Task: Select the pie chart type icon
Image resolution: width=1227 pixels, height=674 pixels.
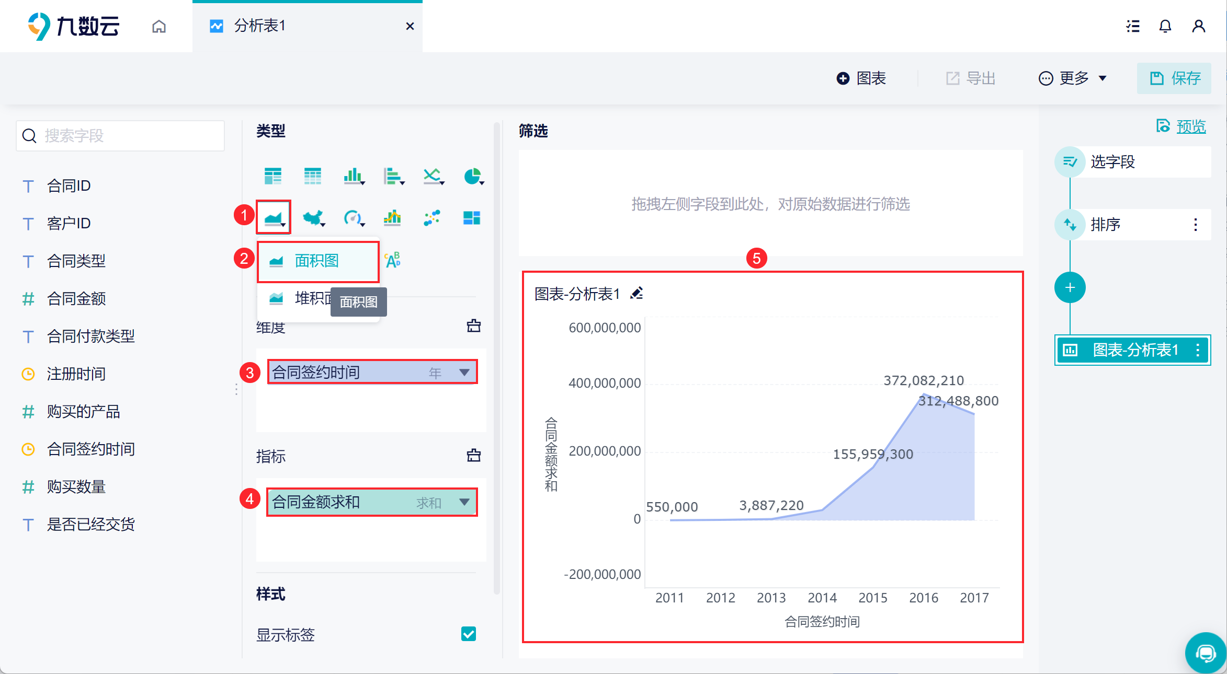Action: 473,177
